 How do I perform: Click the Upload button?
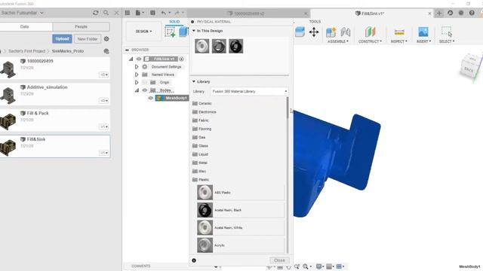pos(62,39)
